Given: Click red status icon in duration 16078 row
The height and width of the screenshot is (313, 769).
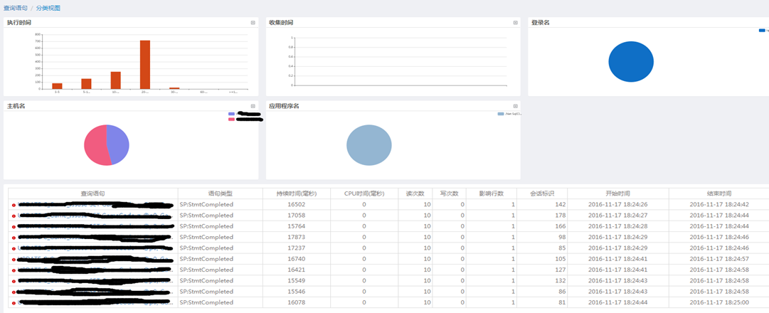Looking at the screenshot, I should tap(14, 303).
